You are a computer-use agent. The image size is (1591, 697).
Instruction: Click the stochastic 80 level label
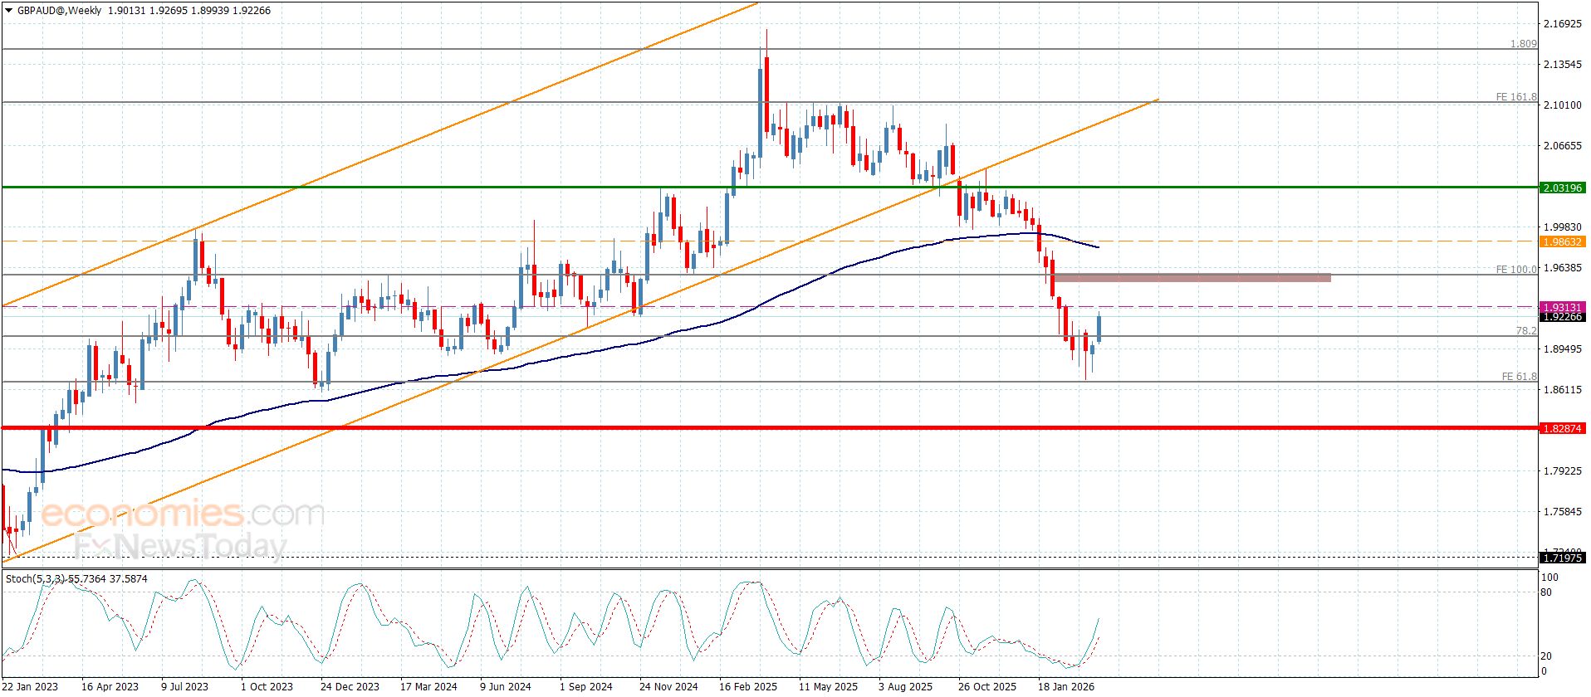pyautogui.click(x=1546, y=592)
